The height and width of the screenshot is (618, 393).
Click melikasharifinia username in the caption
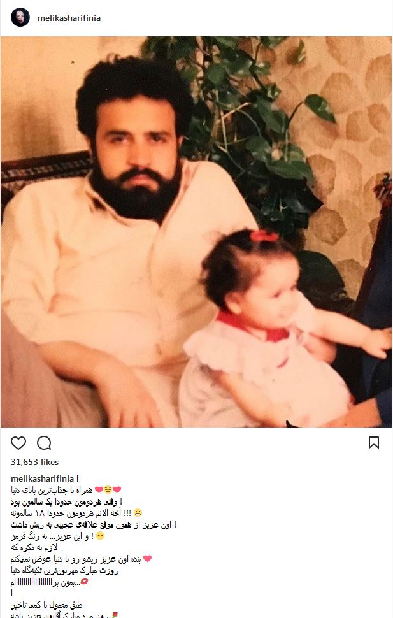click(42, 478)
